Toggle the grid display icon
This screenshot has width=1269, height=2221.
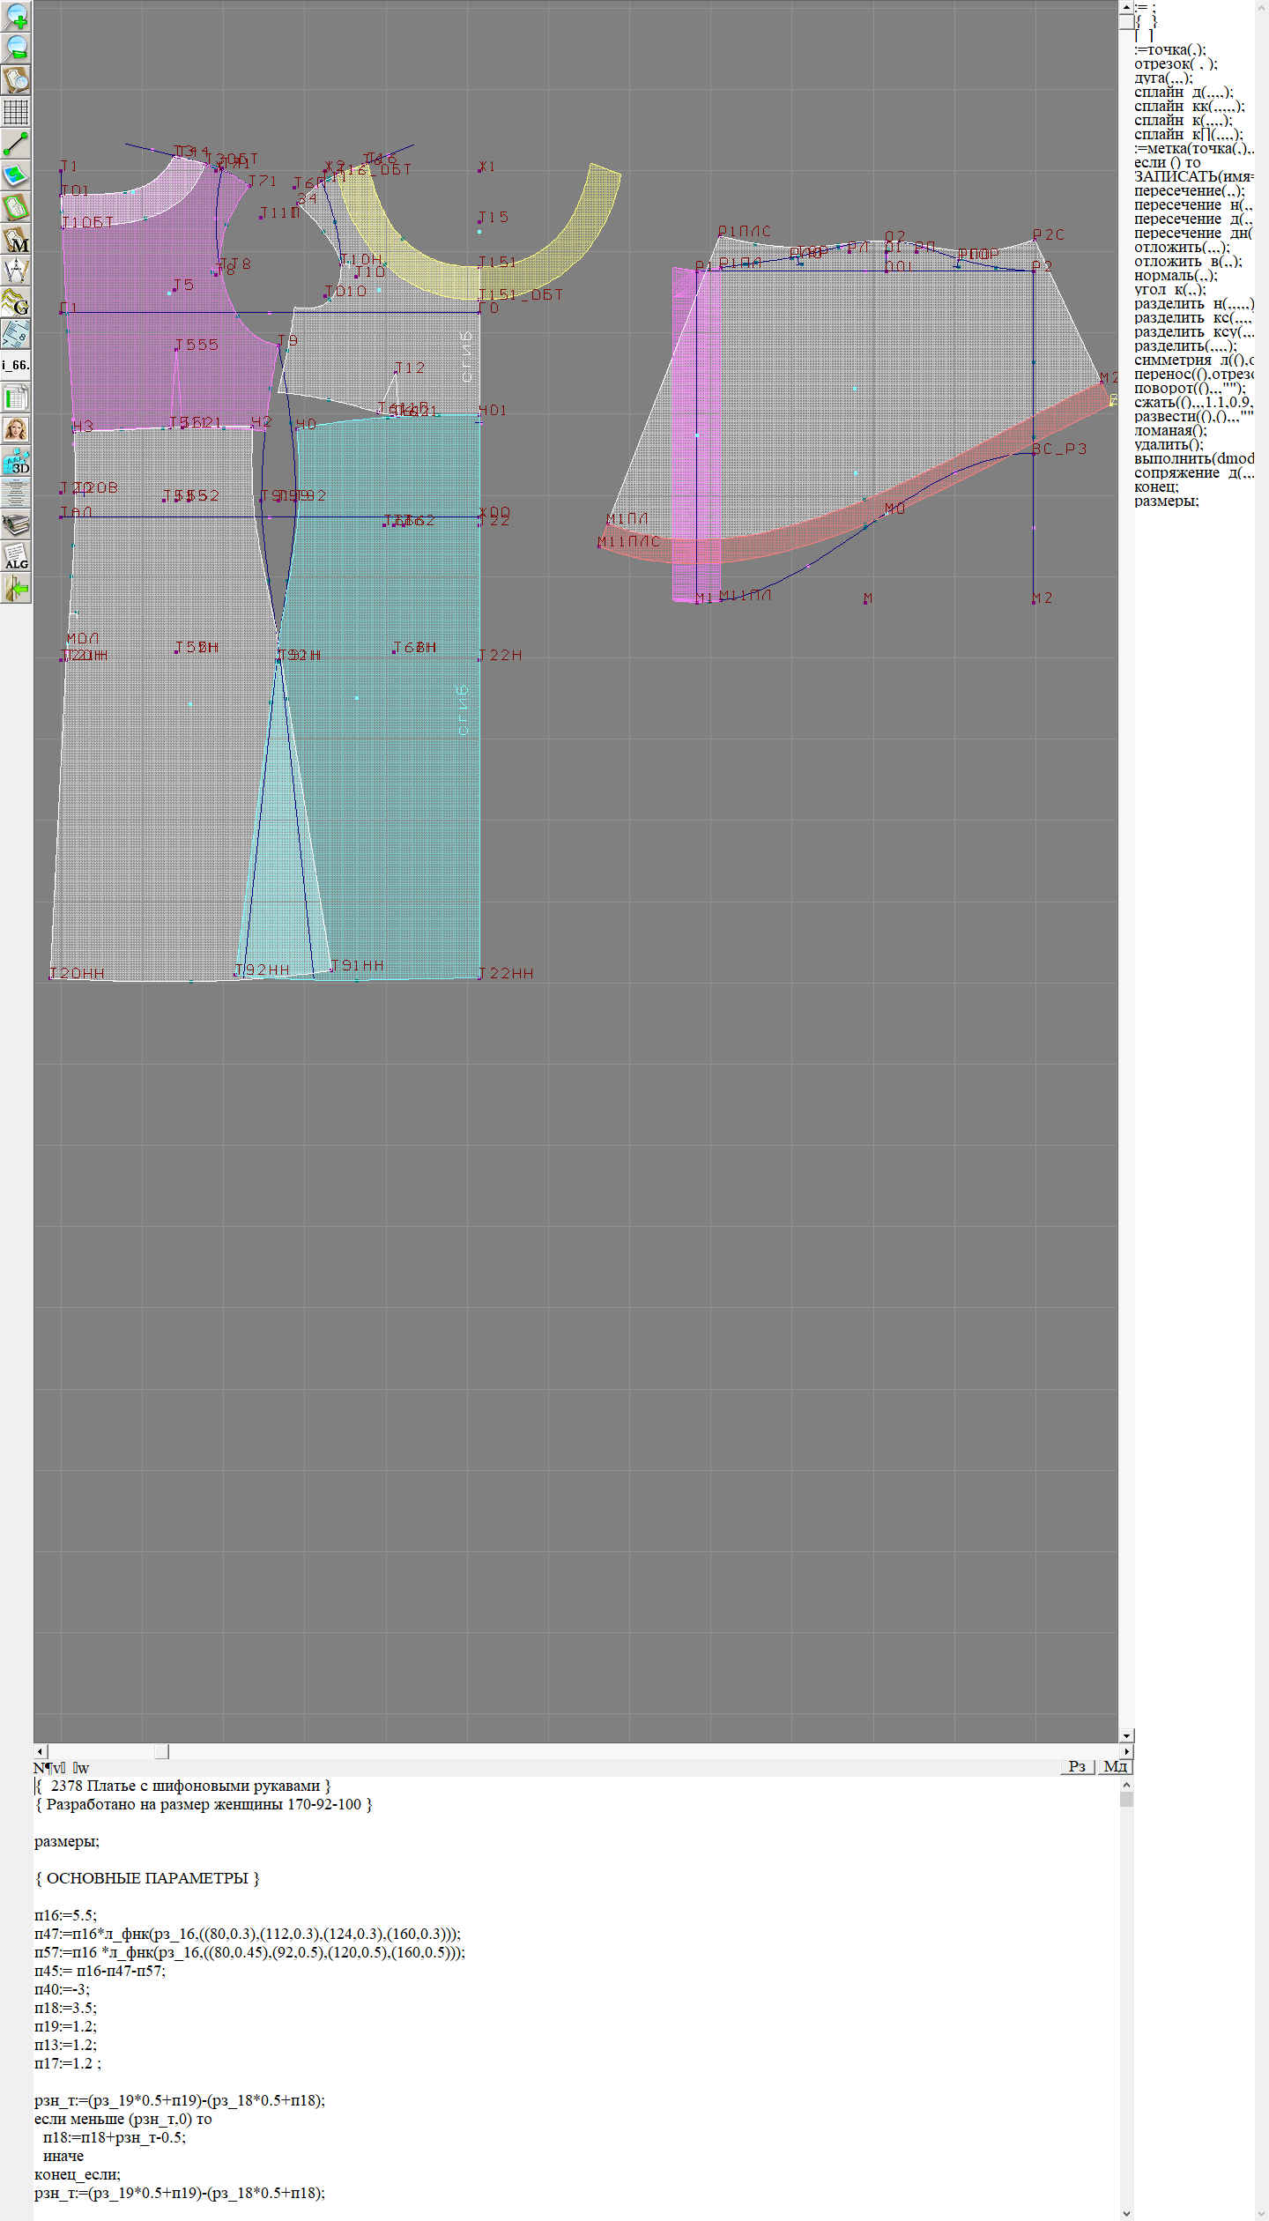coord(16,112)
